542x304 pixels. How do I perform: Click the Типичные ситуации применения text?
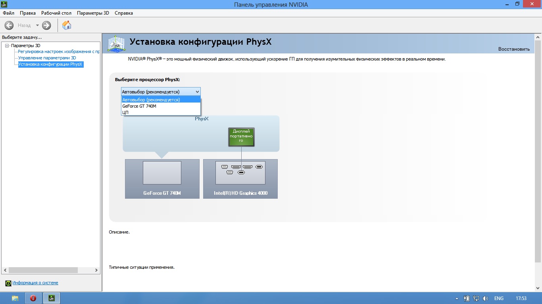pyautogui.click(x=142, y=267)
